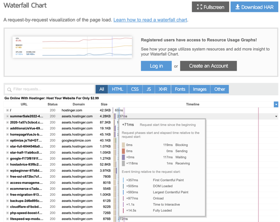This screenshot has width=280, height=222.
Task: Open the XHR requests tab
Action: coord(163,89)
